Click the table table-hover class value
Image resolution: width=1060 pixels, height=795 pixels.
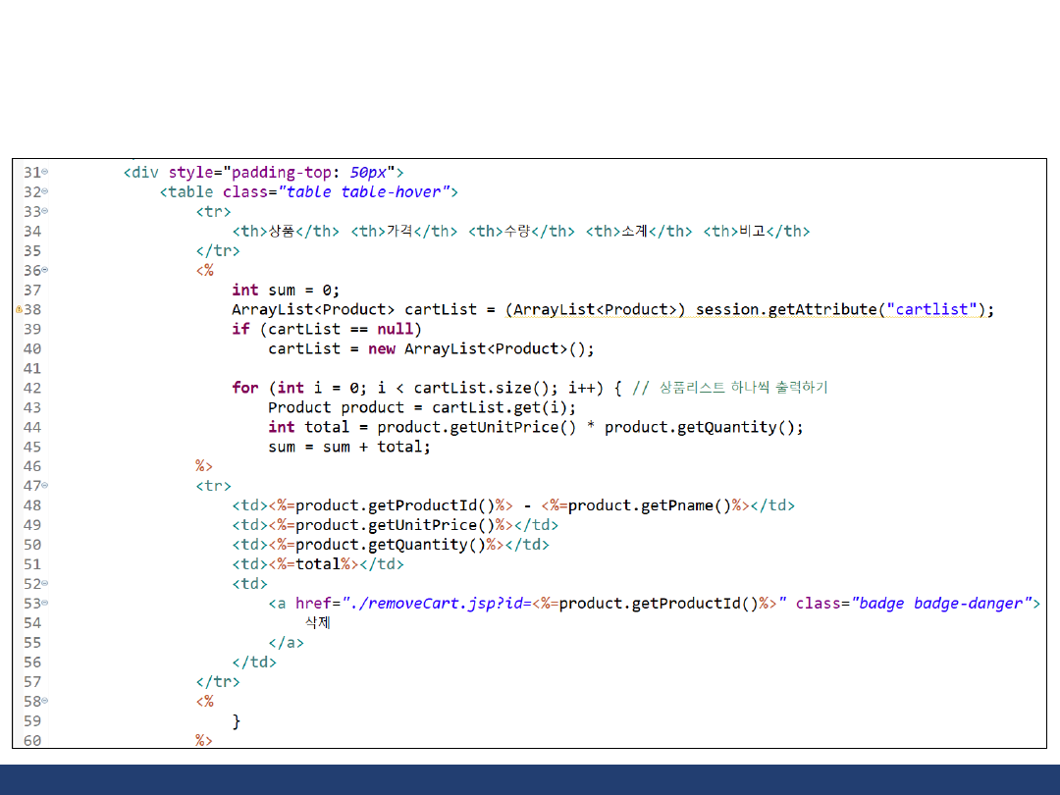(363, 191)
